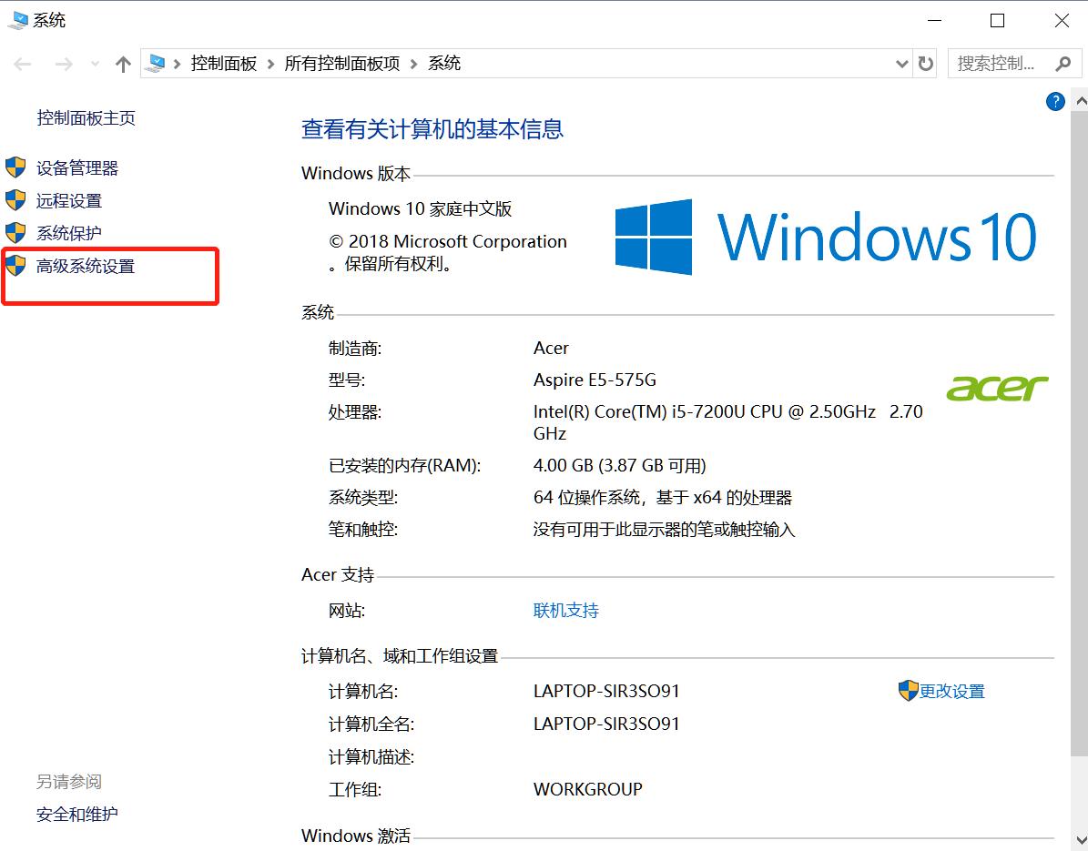1088x851 pixels.
Task: Open 安全和维护 under 另请参阅
Action: [76, 814]
